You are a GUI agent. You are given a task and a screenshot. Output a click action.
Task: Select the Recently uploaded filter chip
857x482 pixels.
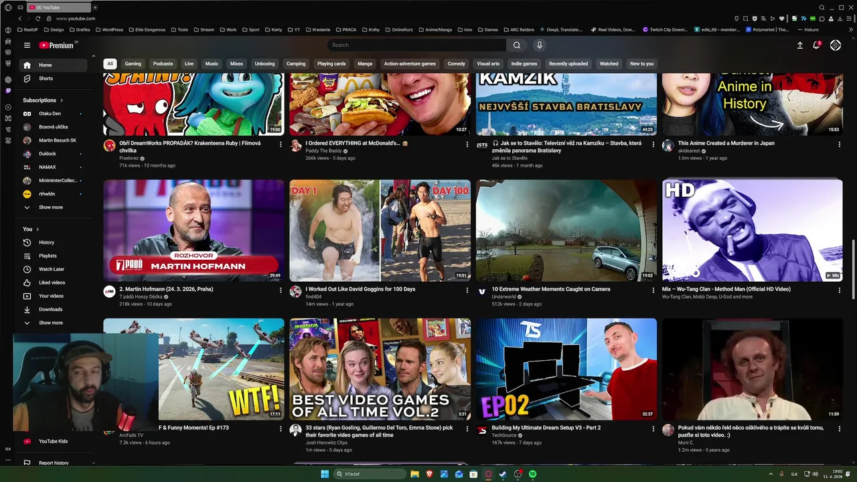(x=568, y=64)
